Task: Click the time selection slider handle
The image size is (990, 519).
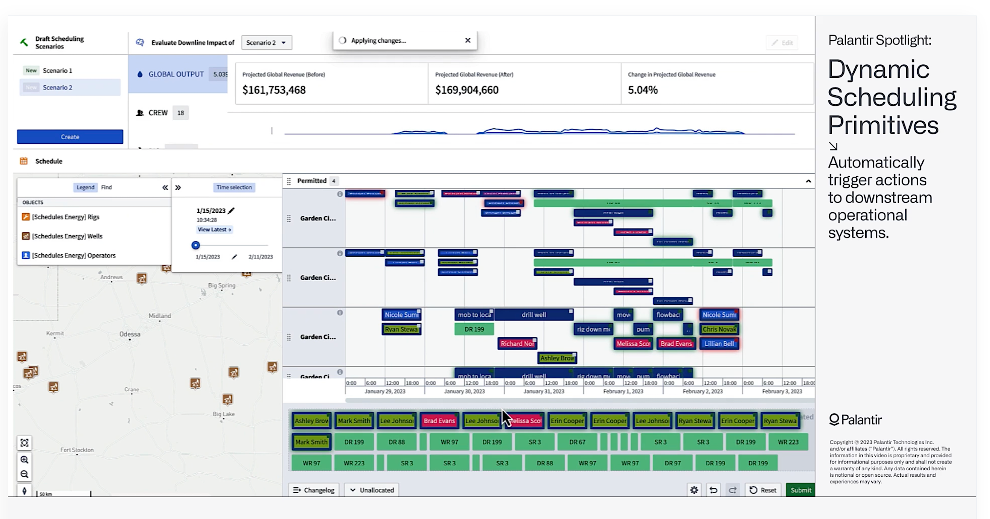Action: (x=195, y=245)
